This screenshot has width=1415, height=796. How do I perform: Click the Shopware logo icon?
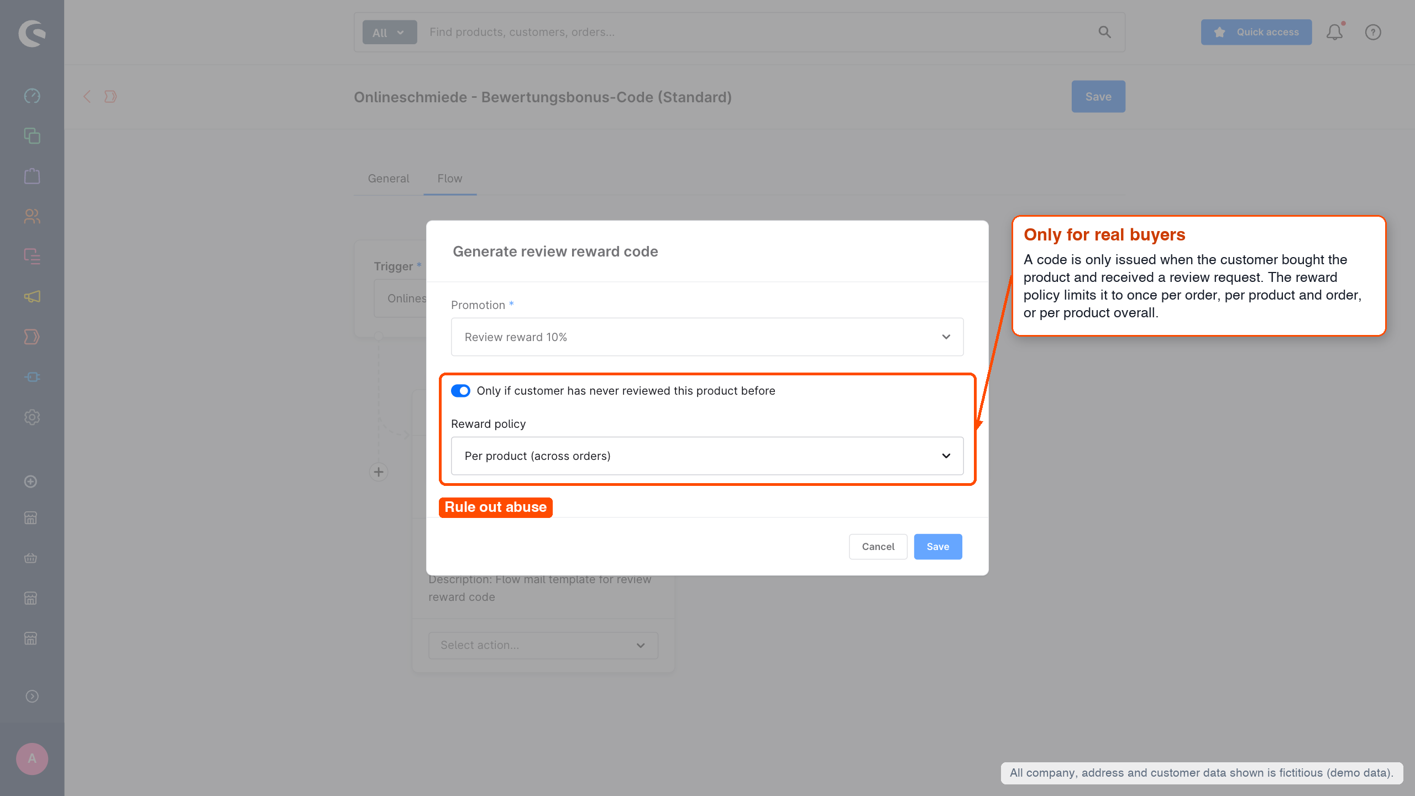[x=32, y=33]
